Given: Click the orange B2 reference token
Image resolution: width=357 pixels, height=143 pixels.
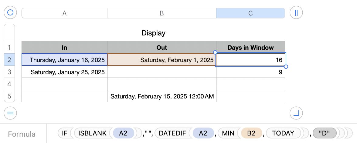Looking at the screenshot, I should coord(251,133).
